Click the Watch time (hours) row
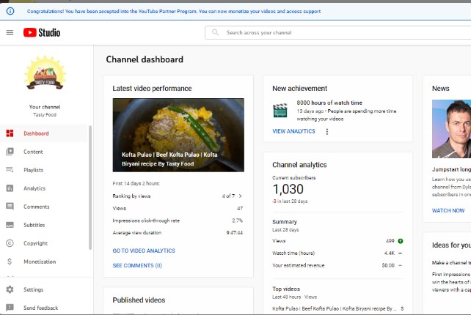This screenshot has height=315, width=471. (338, 253)
